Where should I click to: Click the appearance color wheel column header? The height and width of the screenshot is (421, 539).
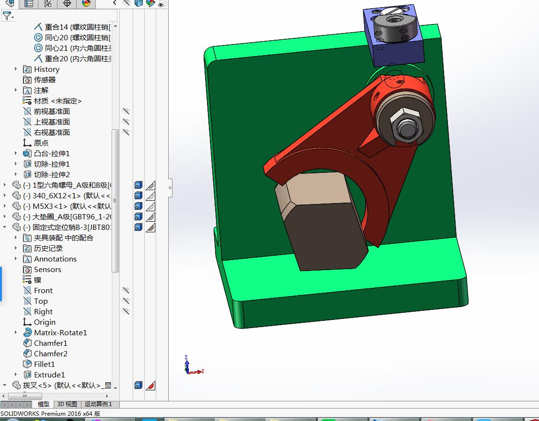[150, 3]
